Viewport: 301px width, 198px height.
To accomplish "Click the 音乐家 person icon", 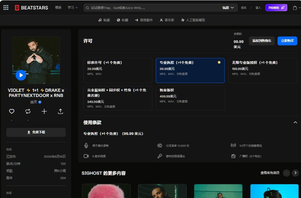I will point(161,20).
